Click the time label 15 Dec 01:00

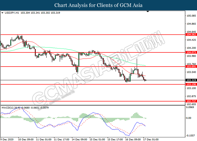point(97,139)
